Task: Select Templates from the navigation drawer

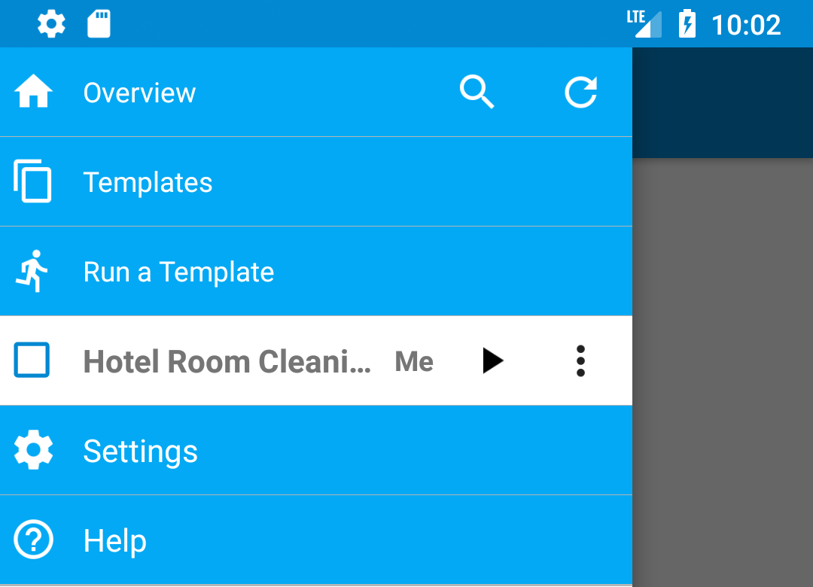Action: (148, 181)
